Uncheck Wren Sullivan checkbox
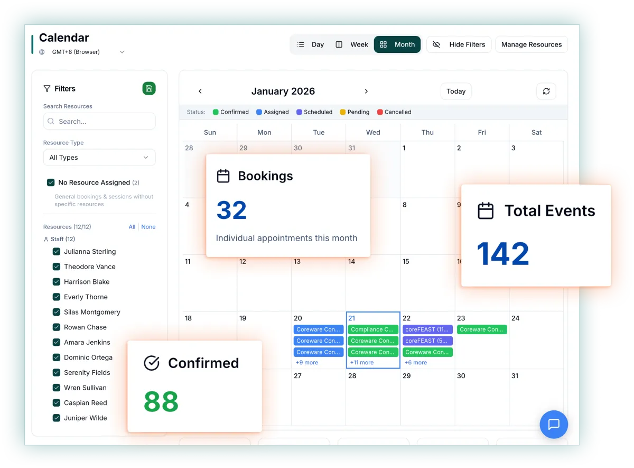The width and height of the screenshot is (634, 468). 57,388
